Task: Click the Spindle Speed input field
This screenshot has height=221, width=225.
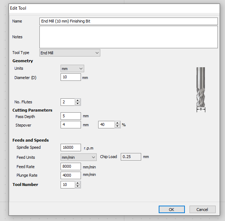Action: point(71,147)
